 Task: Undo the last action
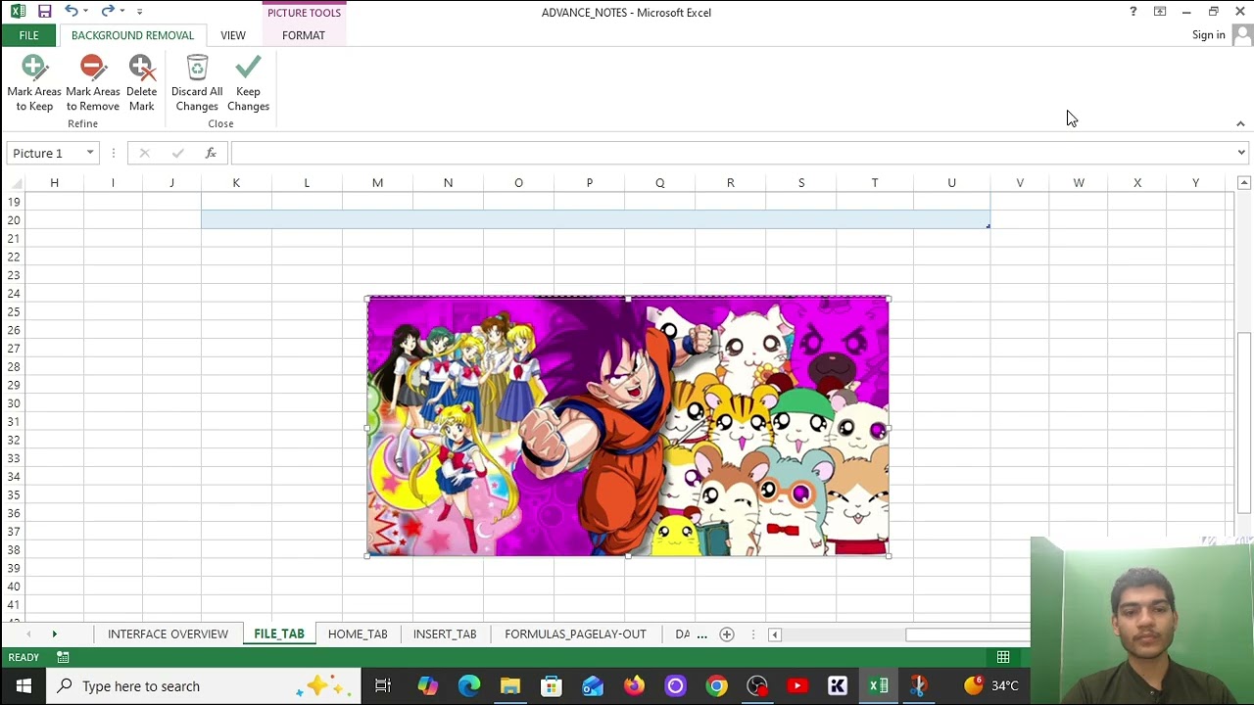[71, 12]
